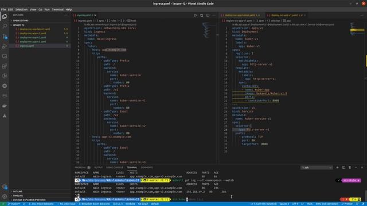The height and width of the screenshot is (206, 367).
Task: Open the View menu
Action: [x=33, y=10]
